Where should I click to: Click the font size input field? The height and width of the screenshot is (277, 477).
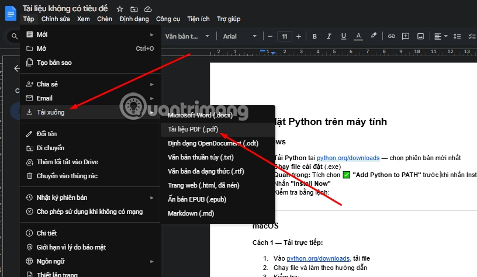click(x=284, y=36)
